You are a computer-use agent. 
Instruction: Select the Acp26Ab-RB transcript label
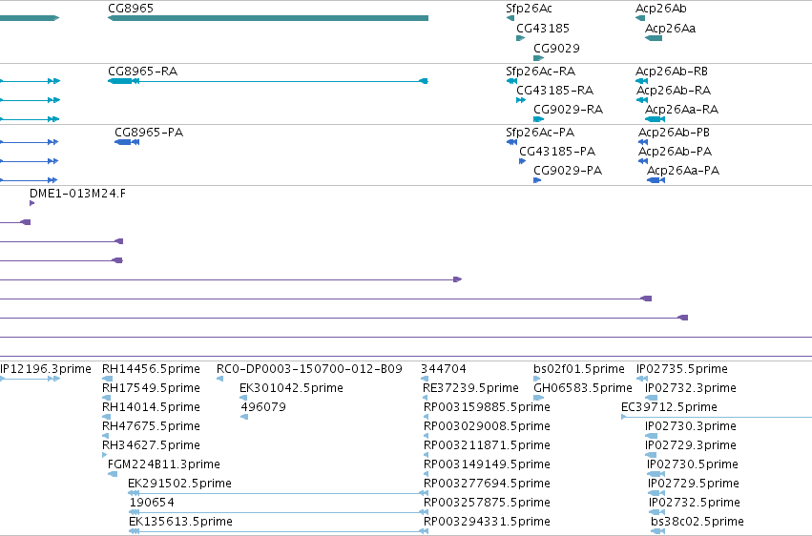pyautogui.click(x=672, y=72)
